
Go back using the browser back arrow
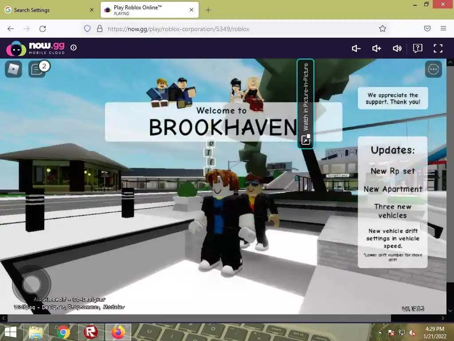11,29
